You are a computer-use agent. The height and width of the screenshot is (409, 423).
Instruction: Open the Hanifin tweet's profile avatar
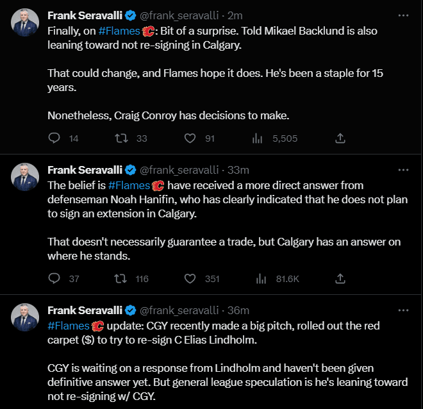coord(26,178)
